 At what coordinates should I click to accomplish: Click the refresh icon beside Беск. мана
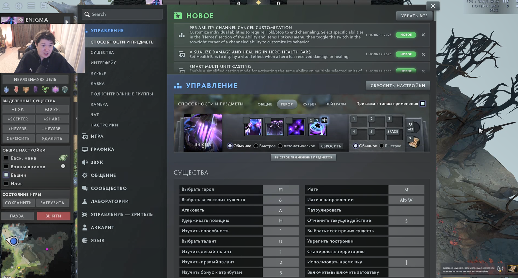tap(63, 158)
